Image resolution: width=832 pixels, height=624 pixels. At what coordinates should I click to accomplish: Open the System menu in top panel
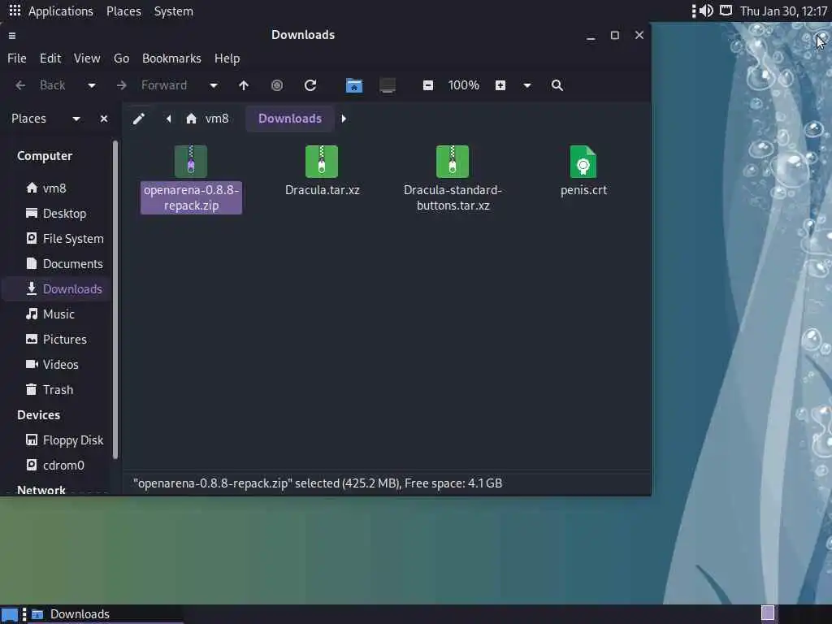(174, 11)
